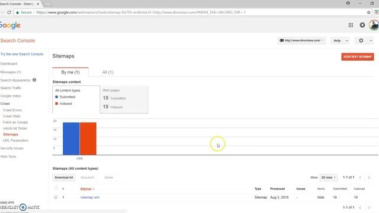
Task: Open the Google apps grid
Action: 351,25
